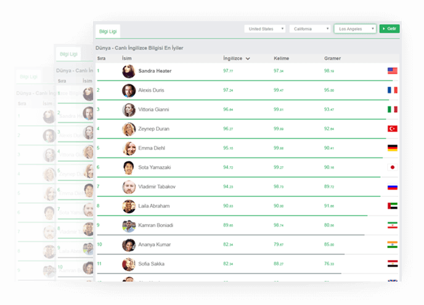Select the name Zeynep Duran

point(153,128)
